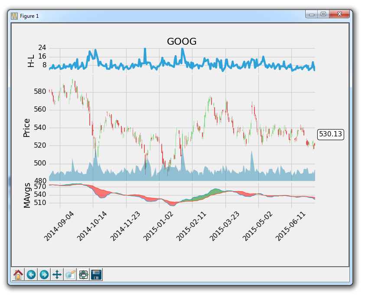The image size is (365, 301).
Task: Click the Forward navigation arrow
Action: point(44,274)
